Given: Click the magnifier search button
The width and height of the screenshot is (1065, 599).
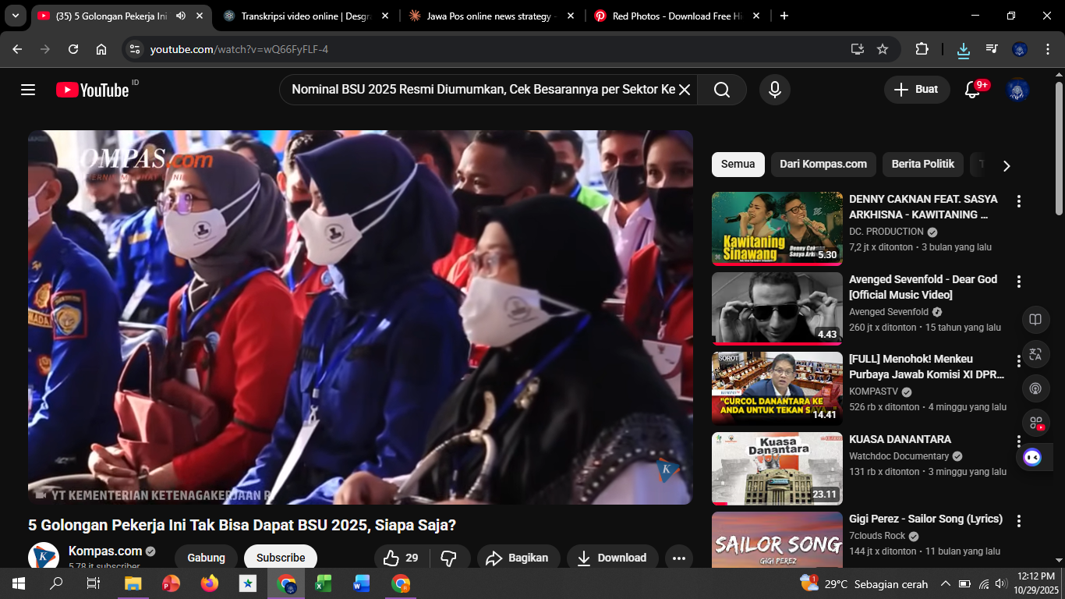Looking at the screenshot, I should [722, 90].
